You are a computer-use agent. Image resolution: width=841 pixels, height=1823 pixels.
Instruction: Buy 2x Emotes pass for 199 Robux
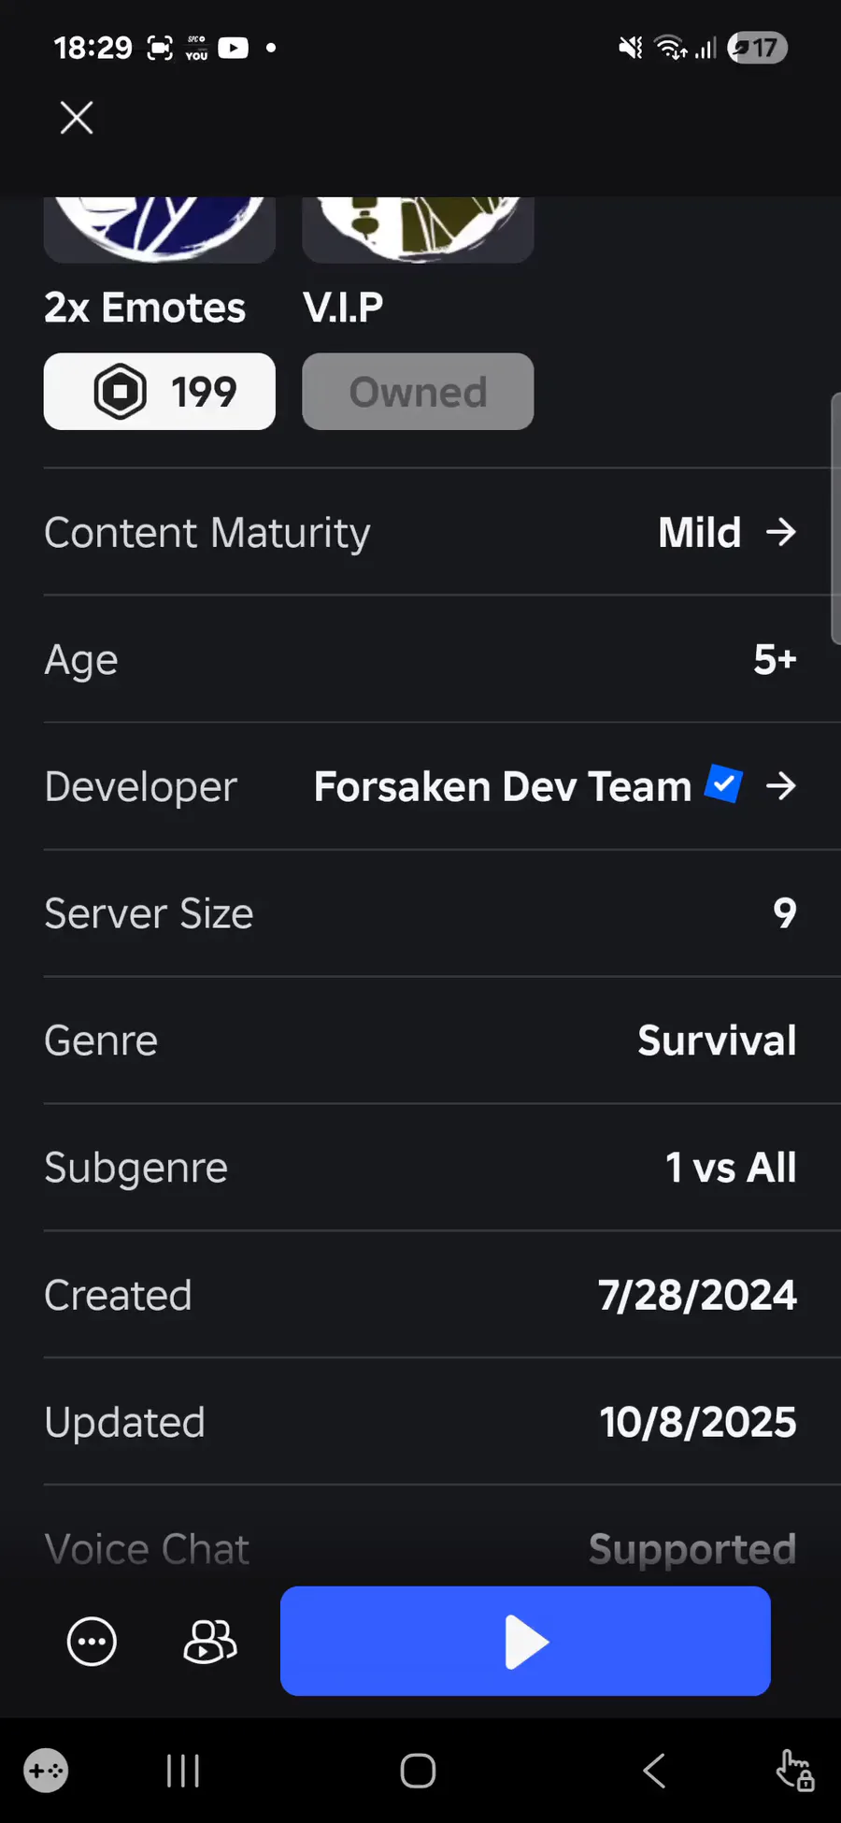(160, 392)
